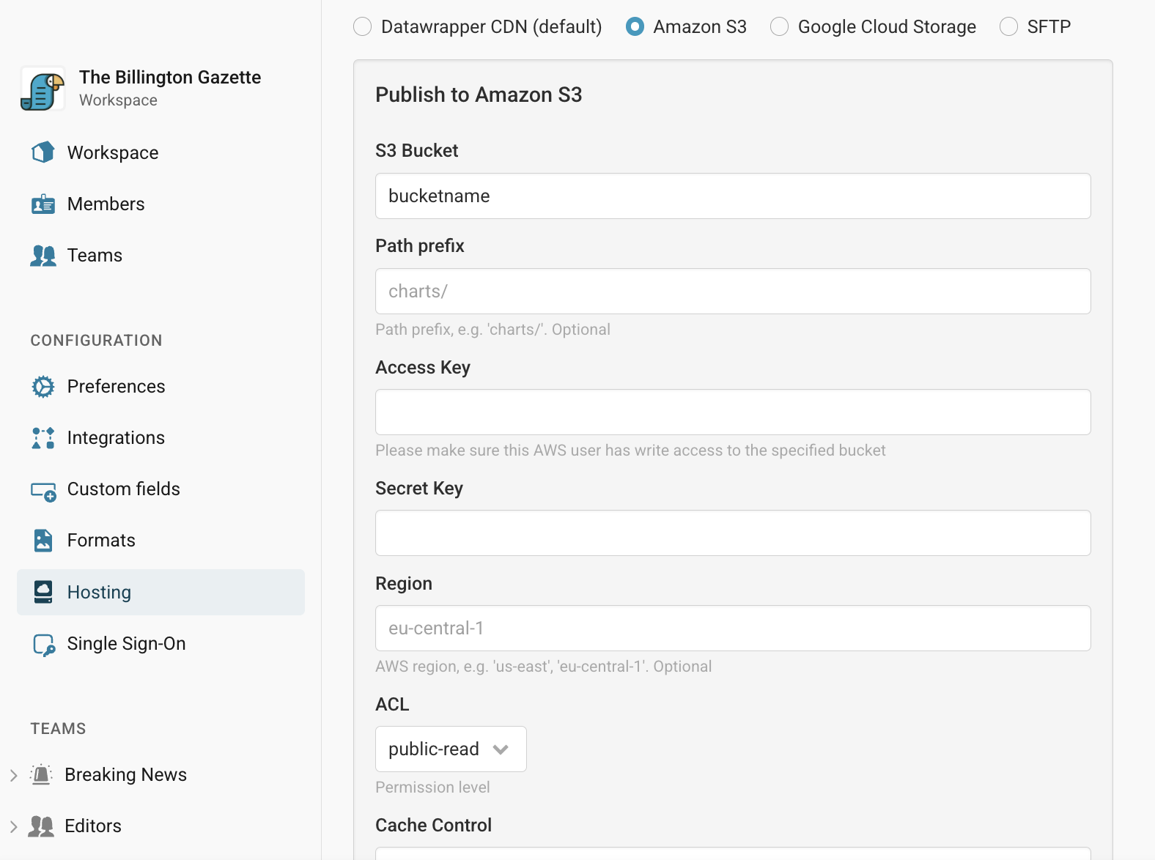Image resolution: width=1155 pixels, height=860 pixels.
Task: Click the Formats image file icon
Action: click(x=43, y=541)
